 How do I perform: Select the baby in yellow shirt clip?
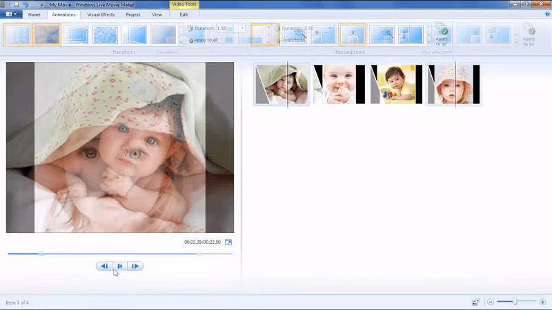(x=396, y=84)
